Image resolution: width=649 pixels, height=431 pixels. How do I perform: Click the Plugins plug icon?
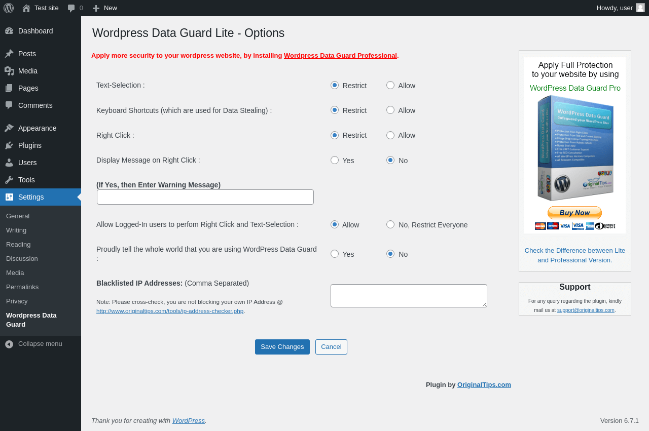coord(9,145)
